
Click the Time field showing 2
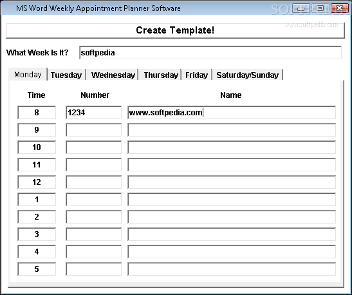37,217
